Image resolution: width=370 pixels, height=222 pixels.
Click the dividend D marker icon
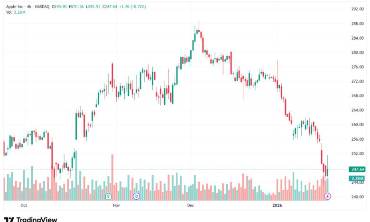tap(137, 196)
